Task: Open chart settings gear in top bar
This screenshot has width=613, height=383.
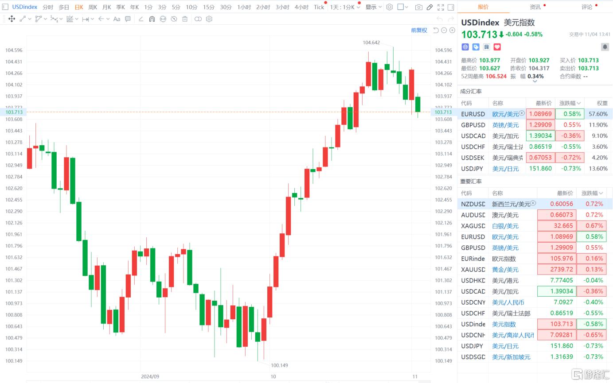Action: pyautogui.click(x=390, y=7)
